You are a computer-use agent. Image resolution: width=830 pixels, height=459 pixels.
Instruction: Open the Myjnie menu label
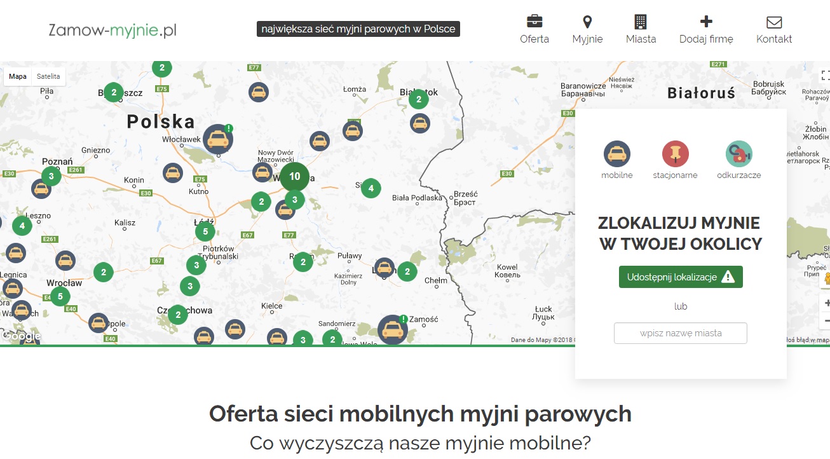(x=587, y=39)
